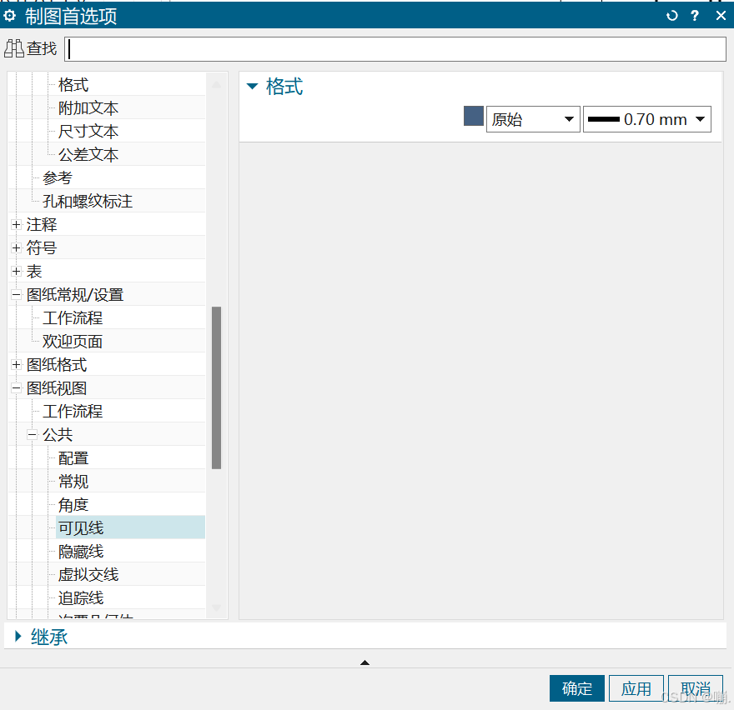Select 格式 in the tree

coord(73,85)
